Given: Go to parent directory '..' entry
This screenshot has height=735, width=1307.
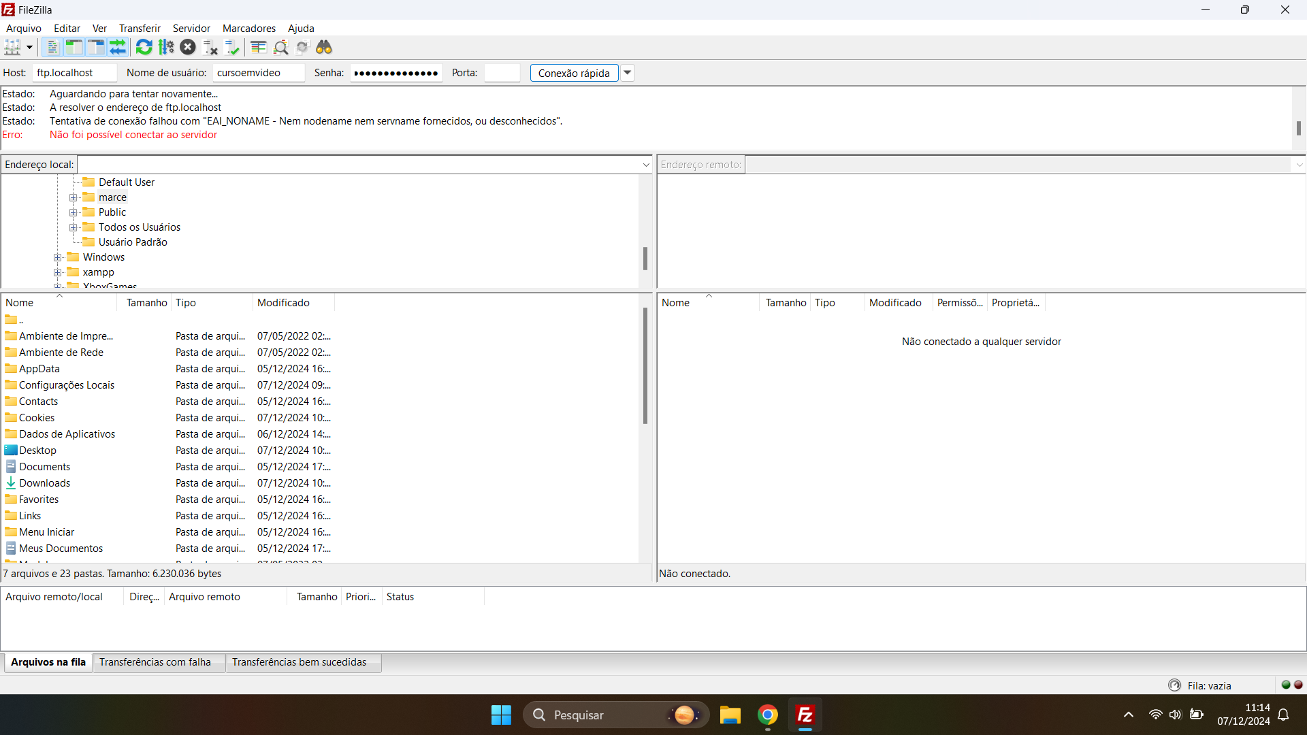Looking at the screenshot, I should 14,320.
